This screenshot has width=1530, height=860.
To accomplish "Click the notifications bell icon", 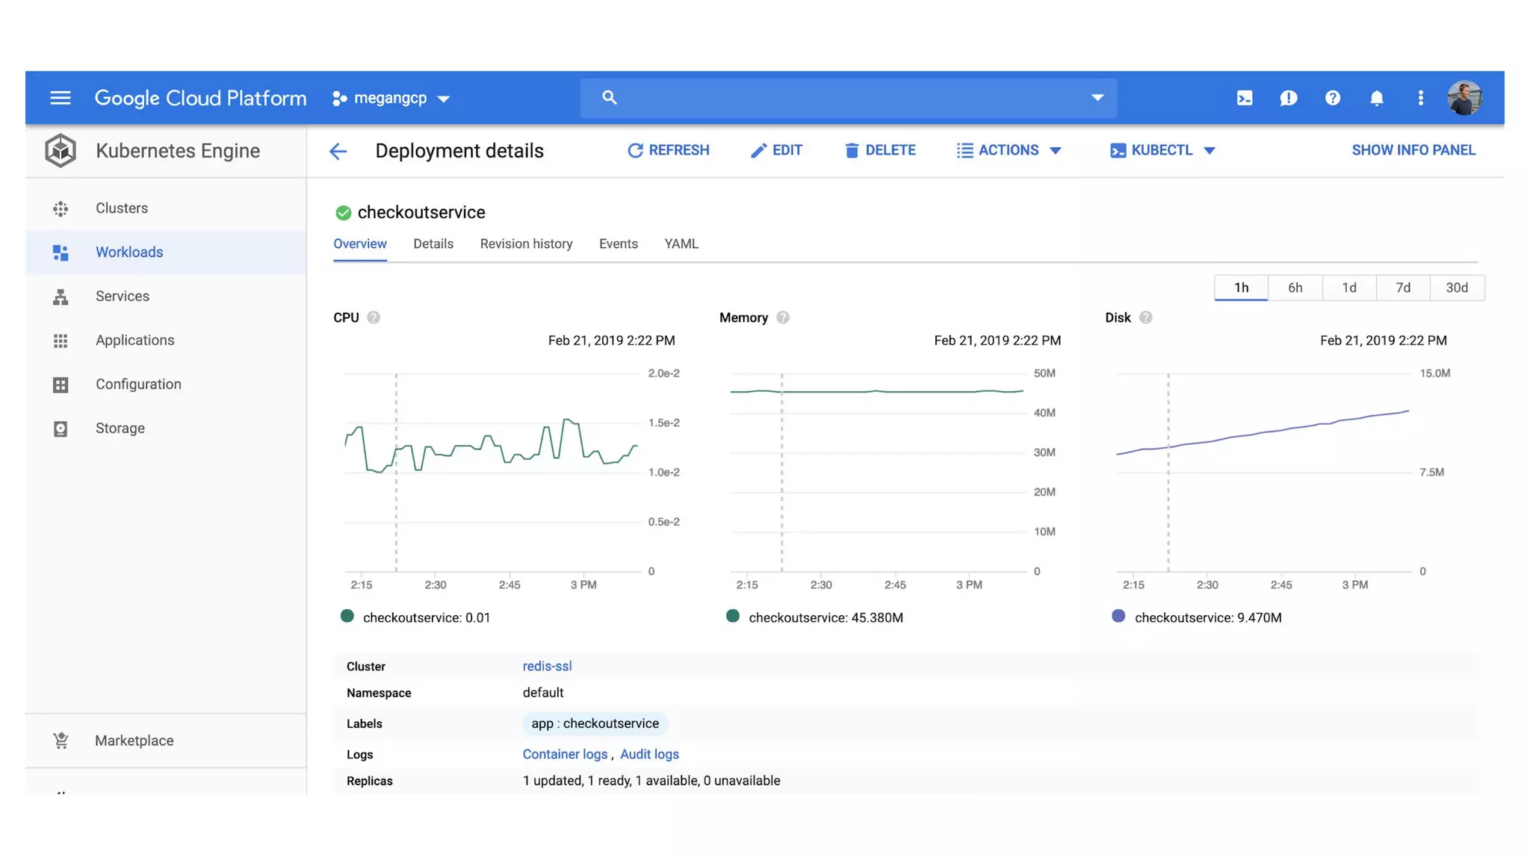I will (1377, 98).
